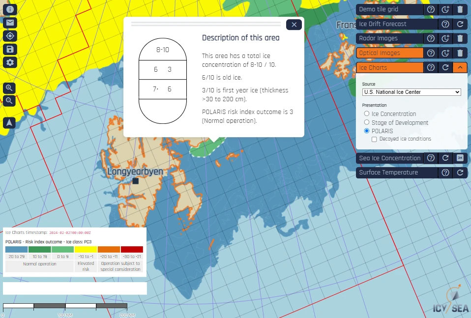Delete the Radar Images layer with its trash icon
The height and width of the screenshot is (318, 471).
(x=460, y=38)
